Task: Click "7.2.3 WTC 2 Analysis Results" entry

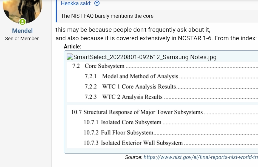Action: click(124, 97)
